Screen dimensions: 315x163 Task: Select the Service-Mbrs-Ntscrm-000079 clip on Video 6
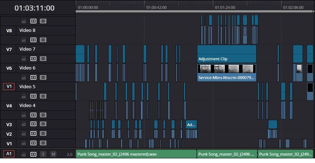click(x=227, y=73)
